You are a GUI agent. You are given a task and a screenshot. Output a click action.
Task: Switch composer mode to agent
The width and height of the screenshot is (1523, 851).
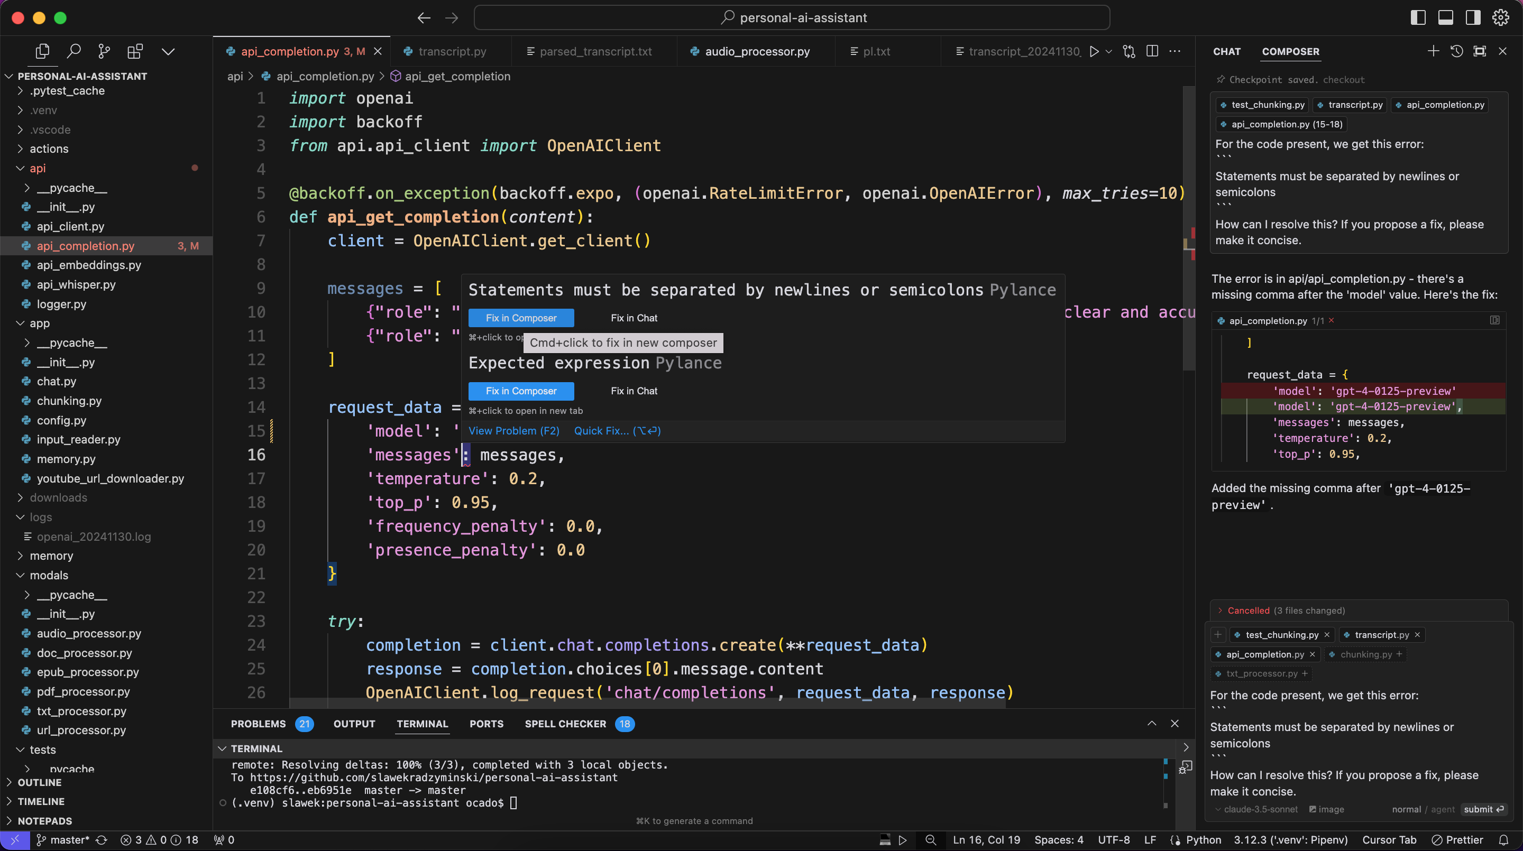pos(1443,810)
